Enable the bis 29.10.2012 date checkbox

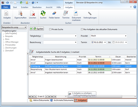pyautogui.click(x=114, y=42)
